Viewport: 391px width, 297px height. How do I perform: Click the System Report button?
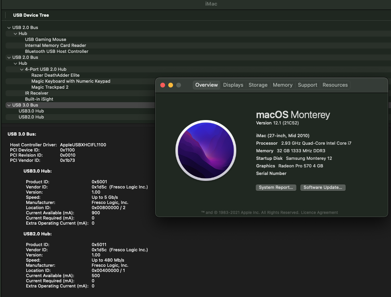[x=276, y=187]
